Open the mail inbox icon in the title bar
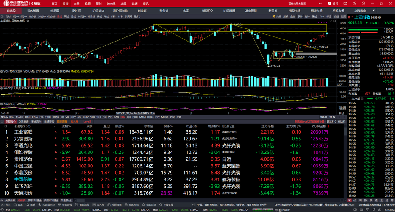395x212 pixels. point(345,3)
